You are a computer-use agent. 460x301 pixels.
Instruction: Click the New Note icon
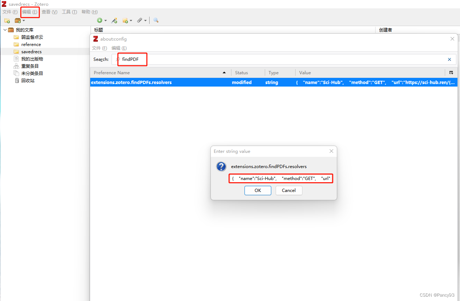pyautogui.click(x=125, y=21)
